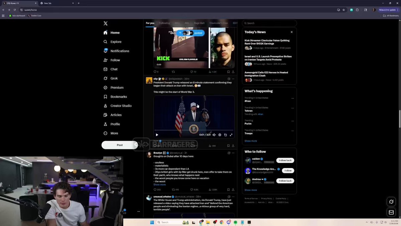Follow back caiden

285,160
